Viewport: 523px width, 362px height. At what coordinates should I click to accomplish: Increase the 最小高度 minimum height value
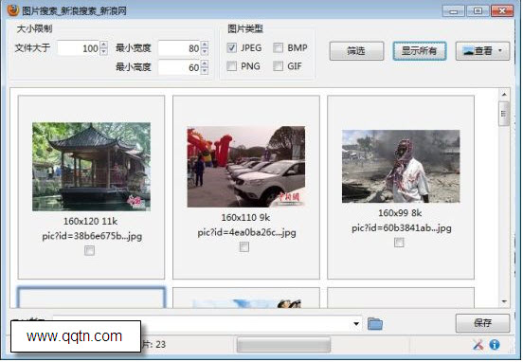(x=205, y=63)
